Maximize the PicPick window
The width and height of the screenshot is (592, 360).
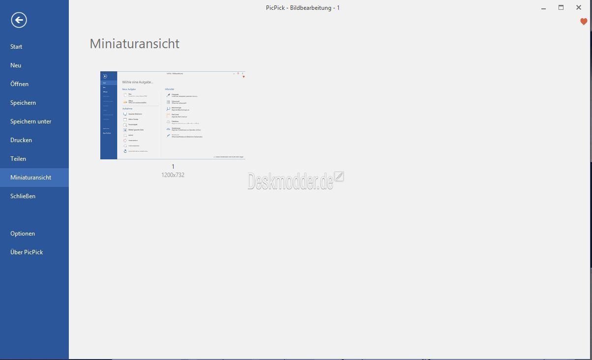(561, 8)
